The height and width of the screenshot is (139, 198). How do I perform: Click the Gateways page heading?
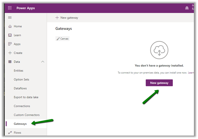click(63, 29)
